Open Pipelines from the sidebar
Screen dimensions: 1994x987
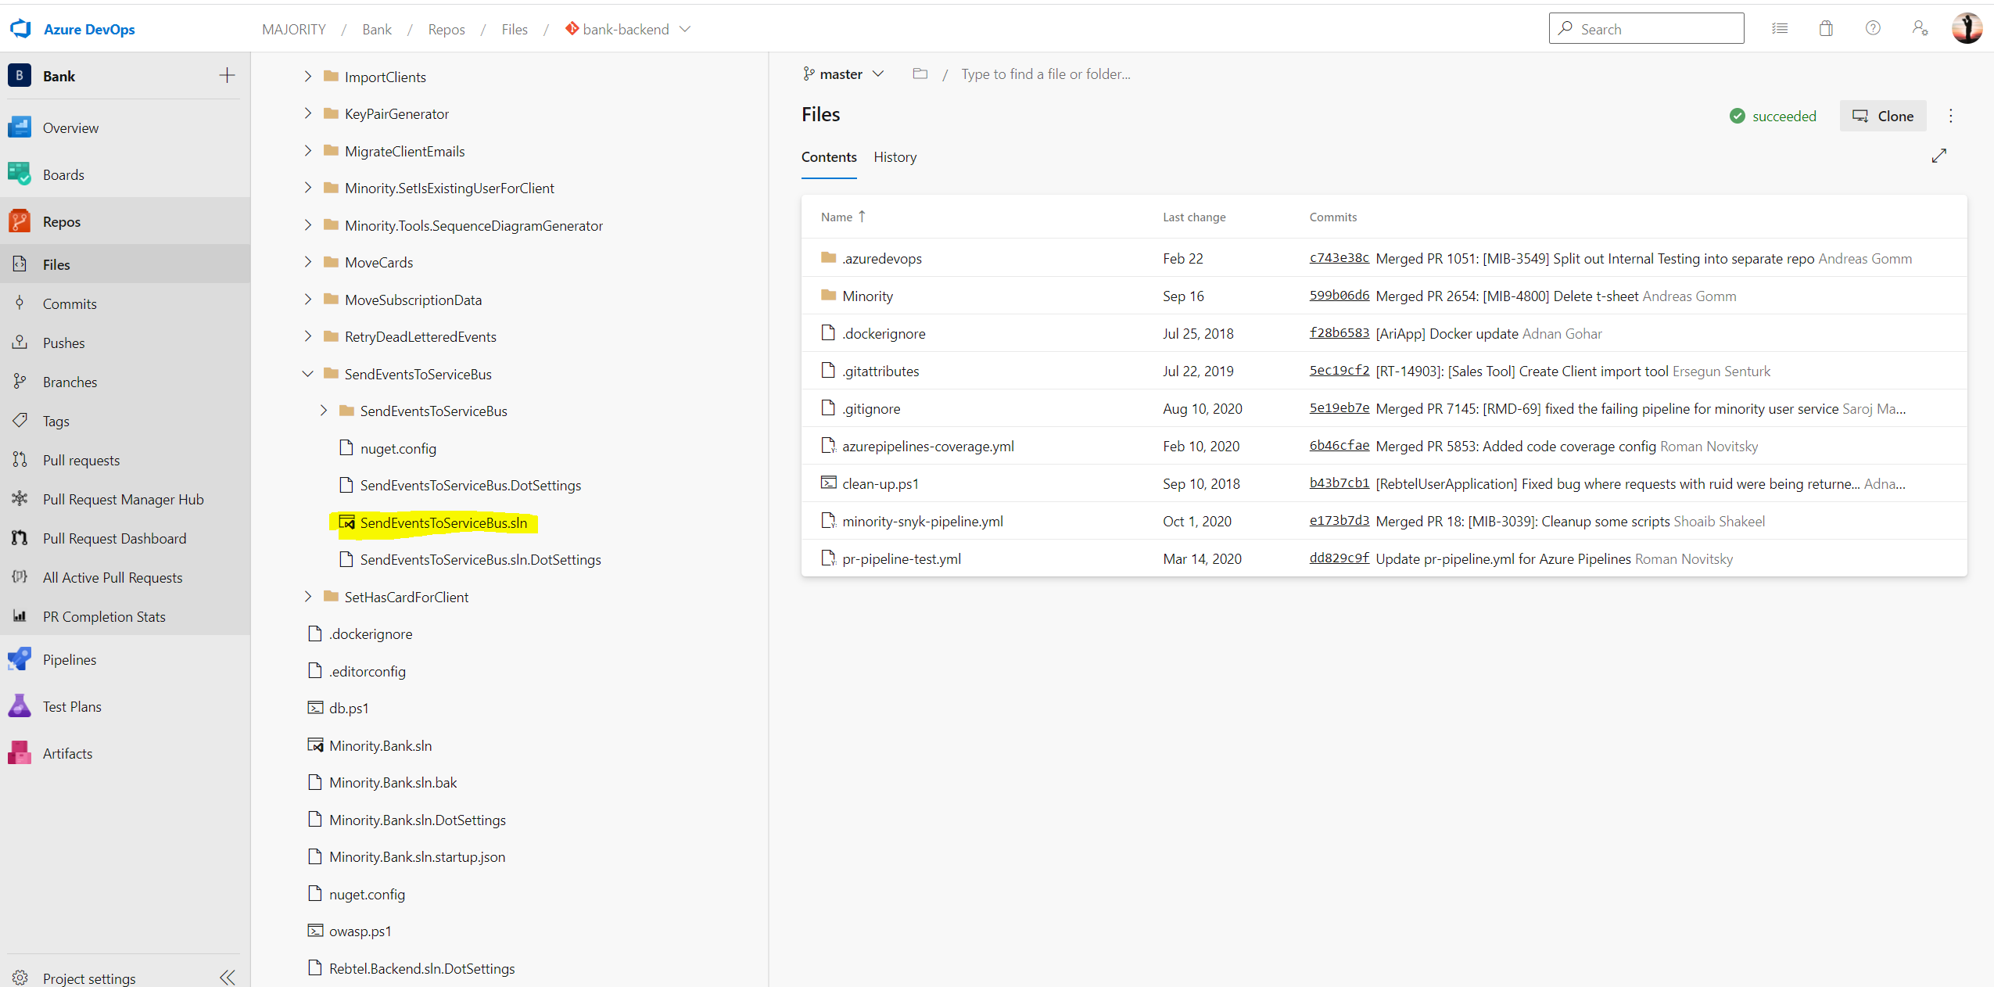click(69, 659)
